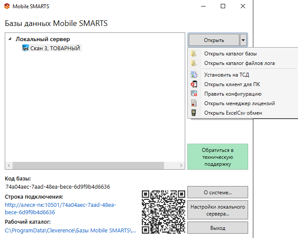The image size is (298, 238).
Task: Click the Код базы: label
Action: point(18,178)
